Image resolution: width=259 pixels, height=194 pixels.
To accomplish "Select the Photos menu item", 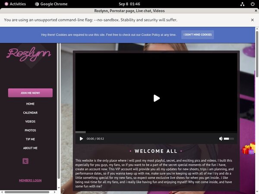I will 30,130.
